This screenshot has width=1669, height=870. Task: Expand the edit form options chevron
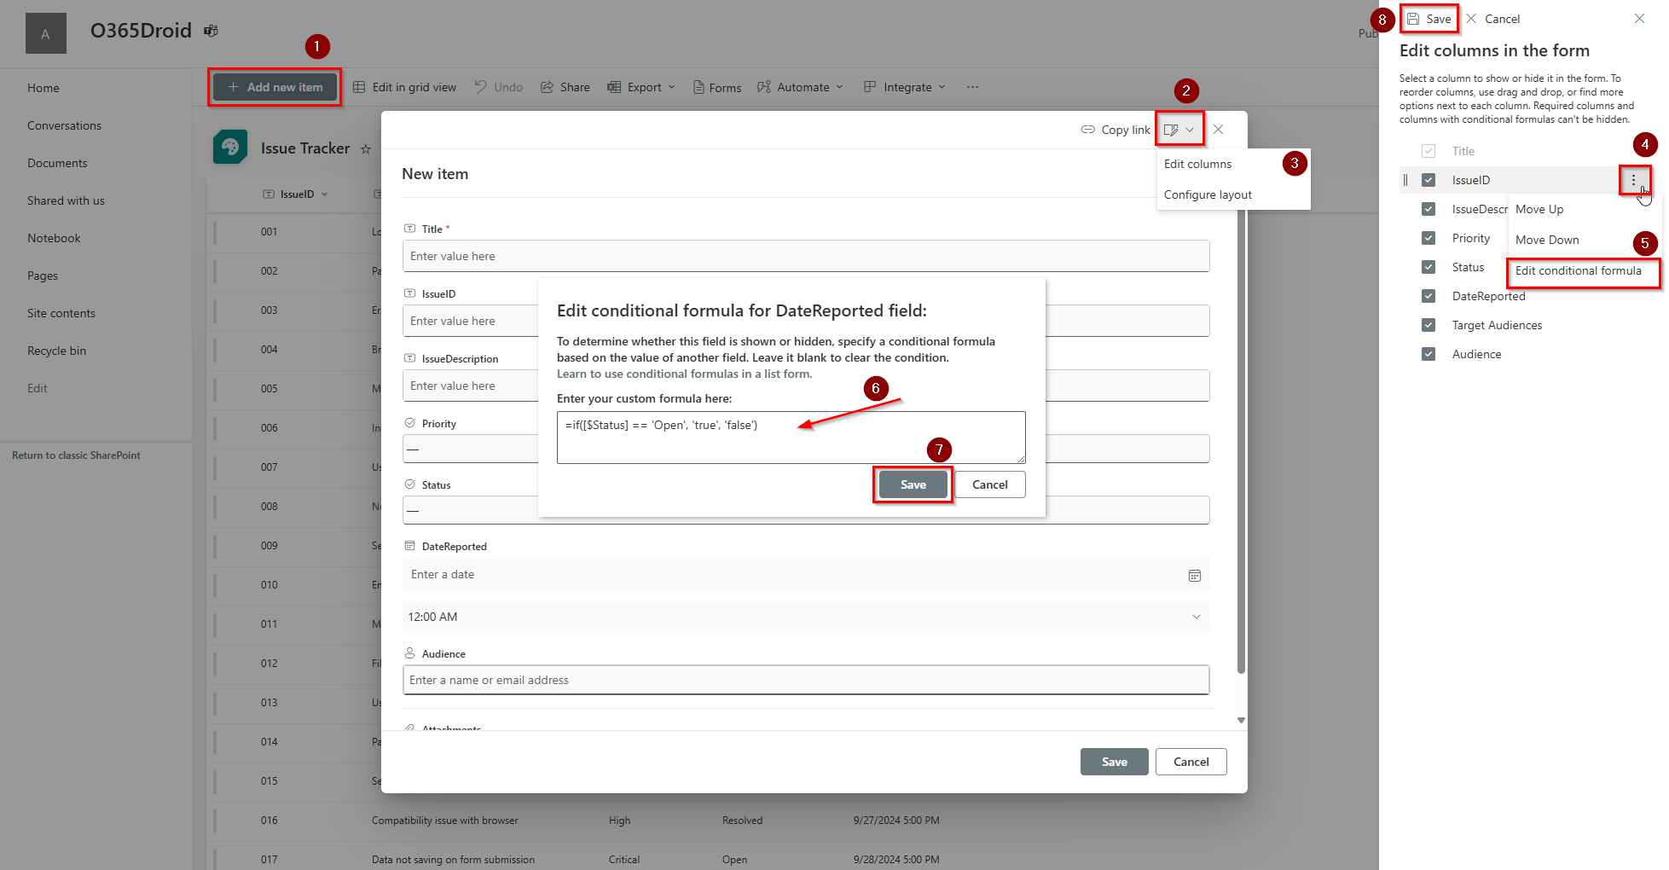tap(1191, 129)
